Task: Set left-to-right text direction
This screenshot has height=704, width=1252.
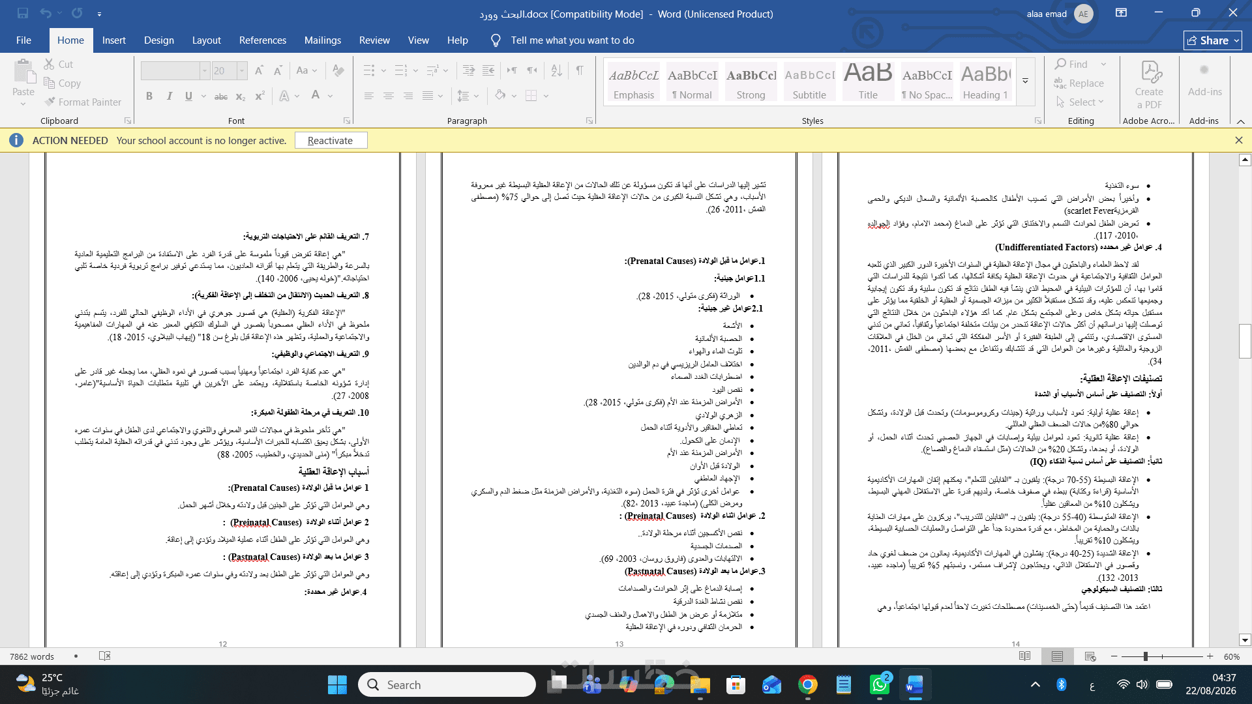Action: coord(513,70)
